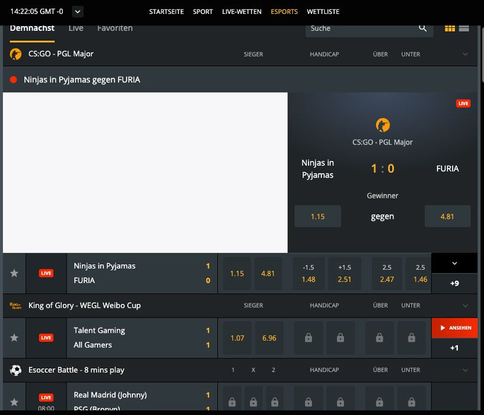Select Talent Gaming odds 1.07

pos(237,338)
